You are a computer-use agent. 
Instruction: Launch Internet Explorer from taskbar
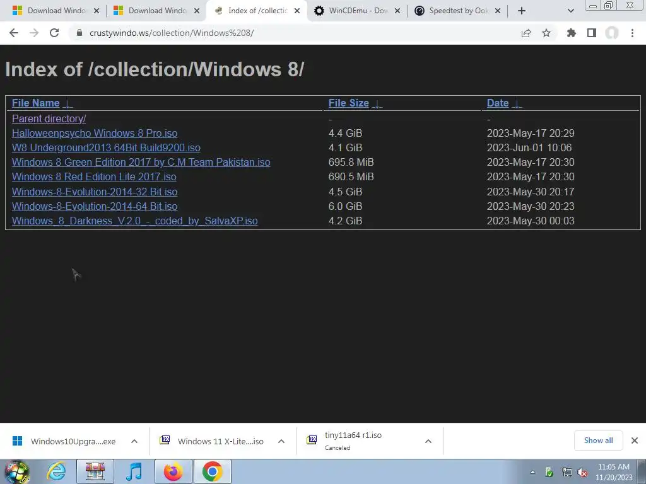click(x=56, y=471)
